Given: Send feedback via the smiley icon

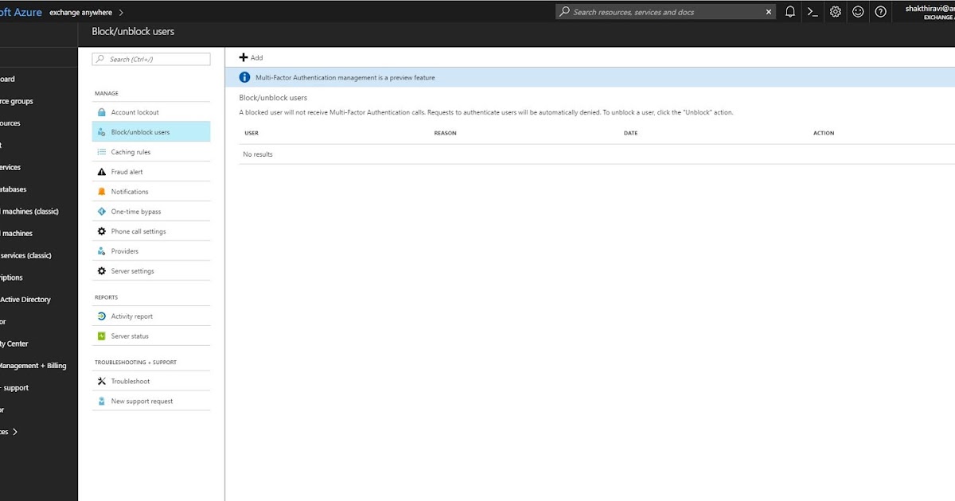Looking at the screenshot, I should click(857, 11).
